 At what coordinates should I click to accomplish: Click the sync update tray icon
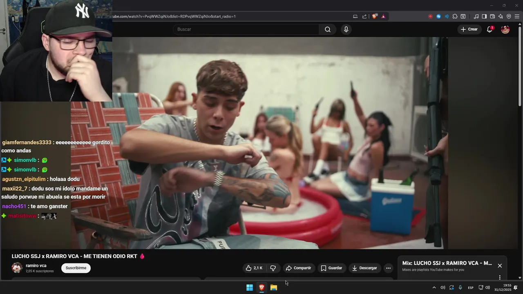tap(451, 287)
